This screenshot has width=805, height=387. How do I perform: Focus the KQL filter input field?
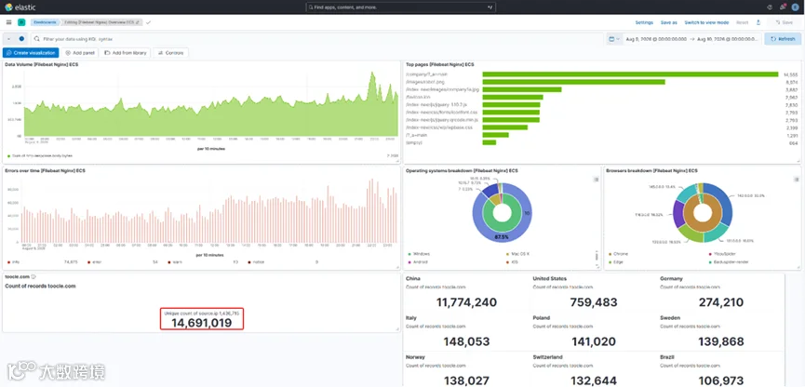pyautogui.click(x=316, y=39)
